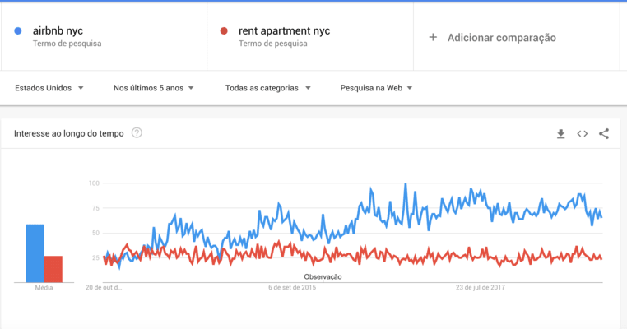Open the Todas as categorias dropdown

point(267,88)
